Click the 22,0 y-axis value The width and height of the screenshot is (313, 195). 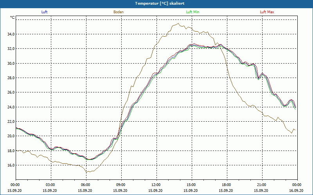click(11, 122)
